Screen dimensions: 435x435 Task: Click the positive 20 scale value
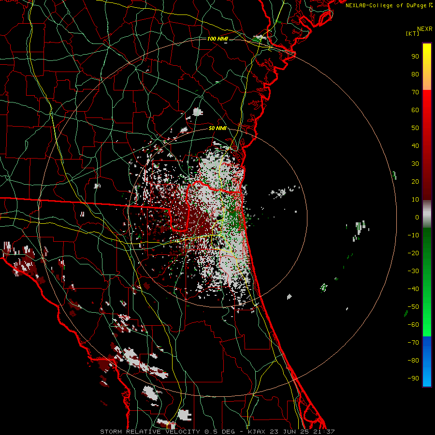pyautogui.click(x=415, y=181)
